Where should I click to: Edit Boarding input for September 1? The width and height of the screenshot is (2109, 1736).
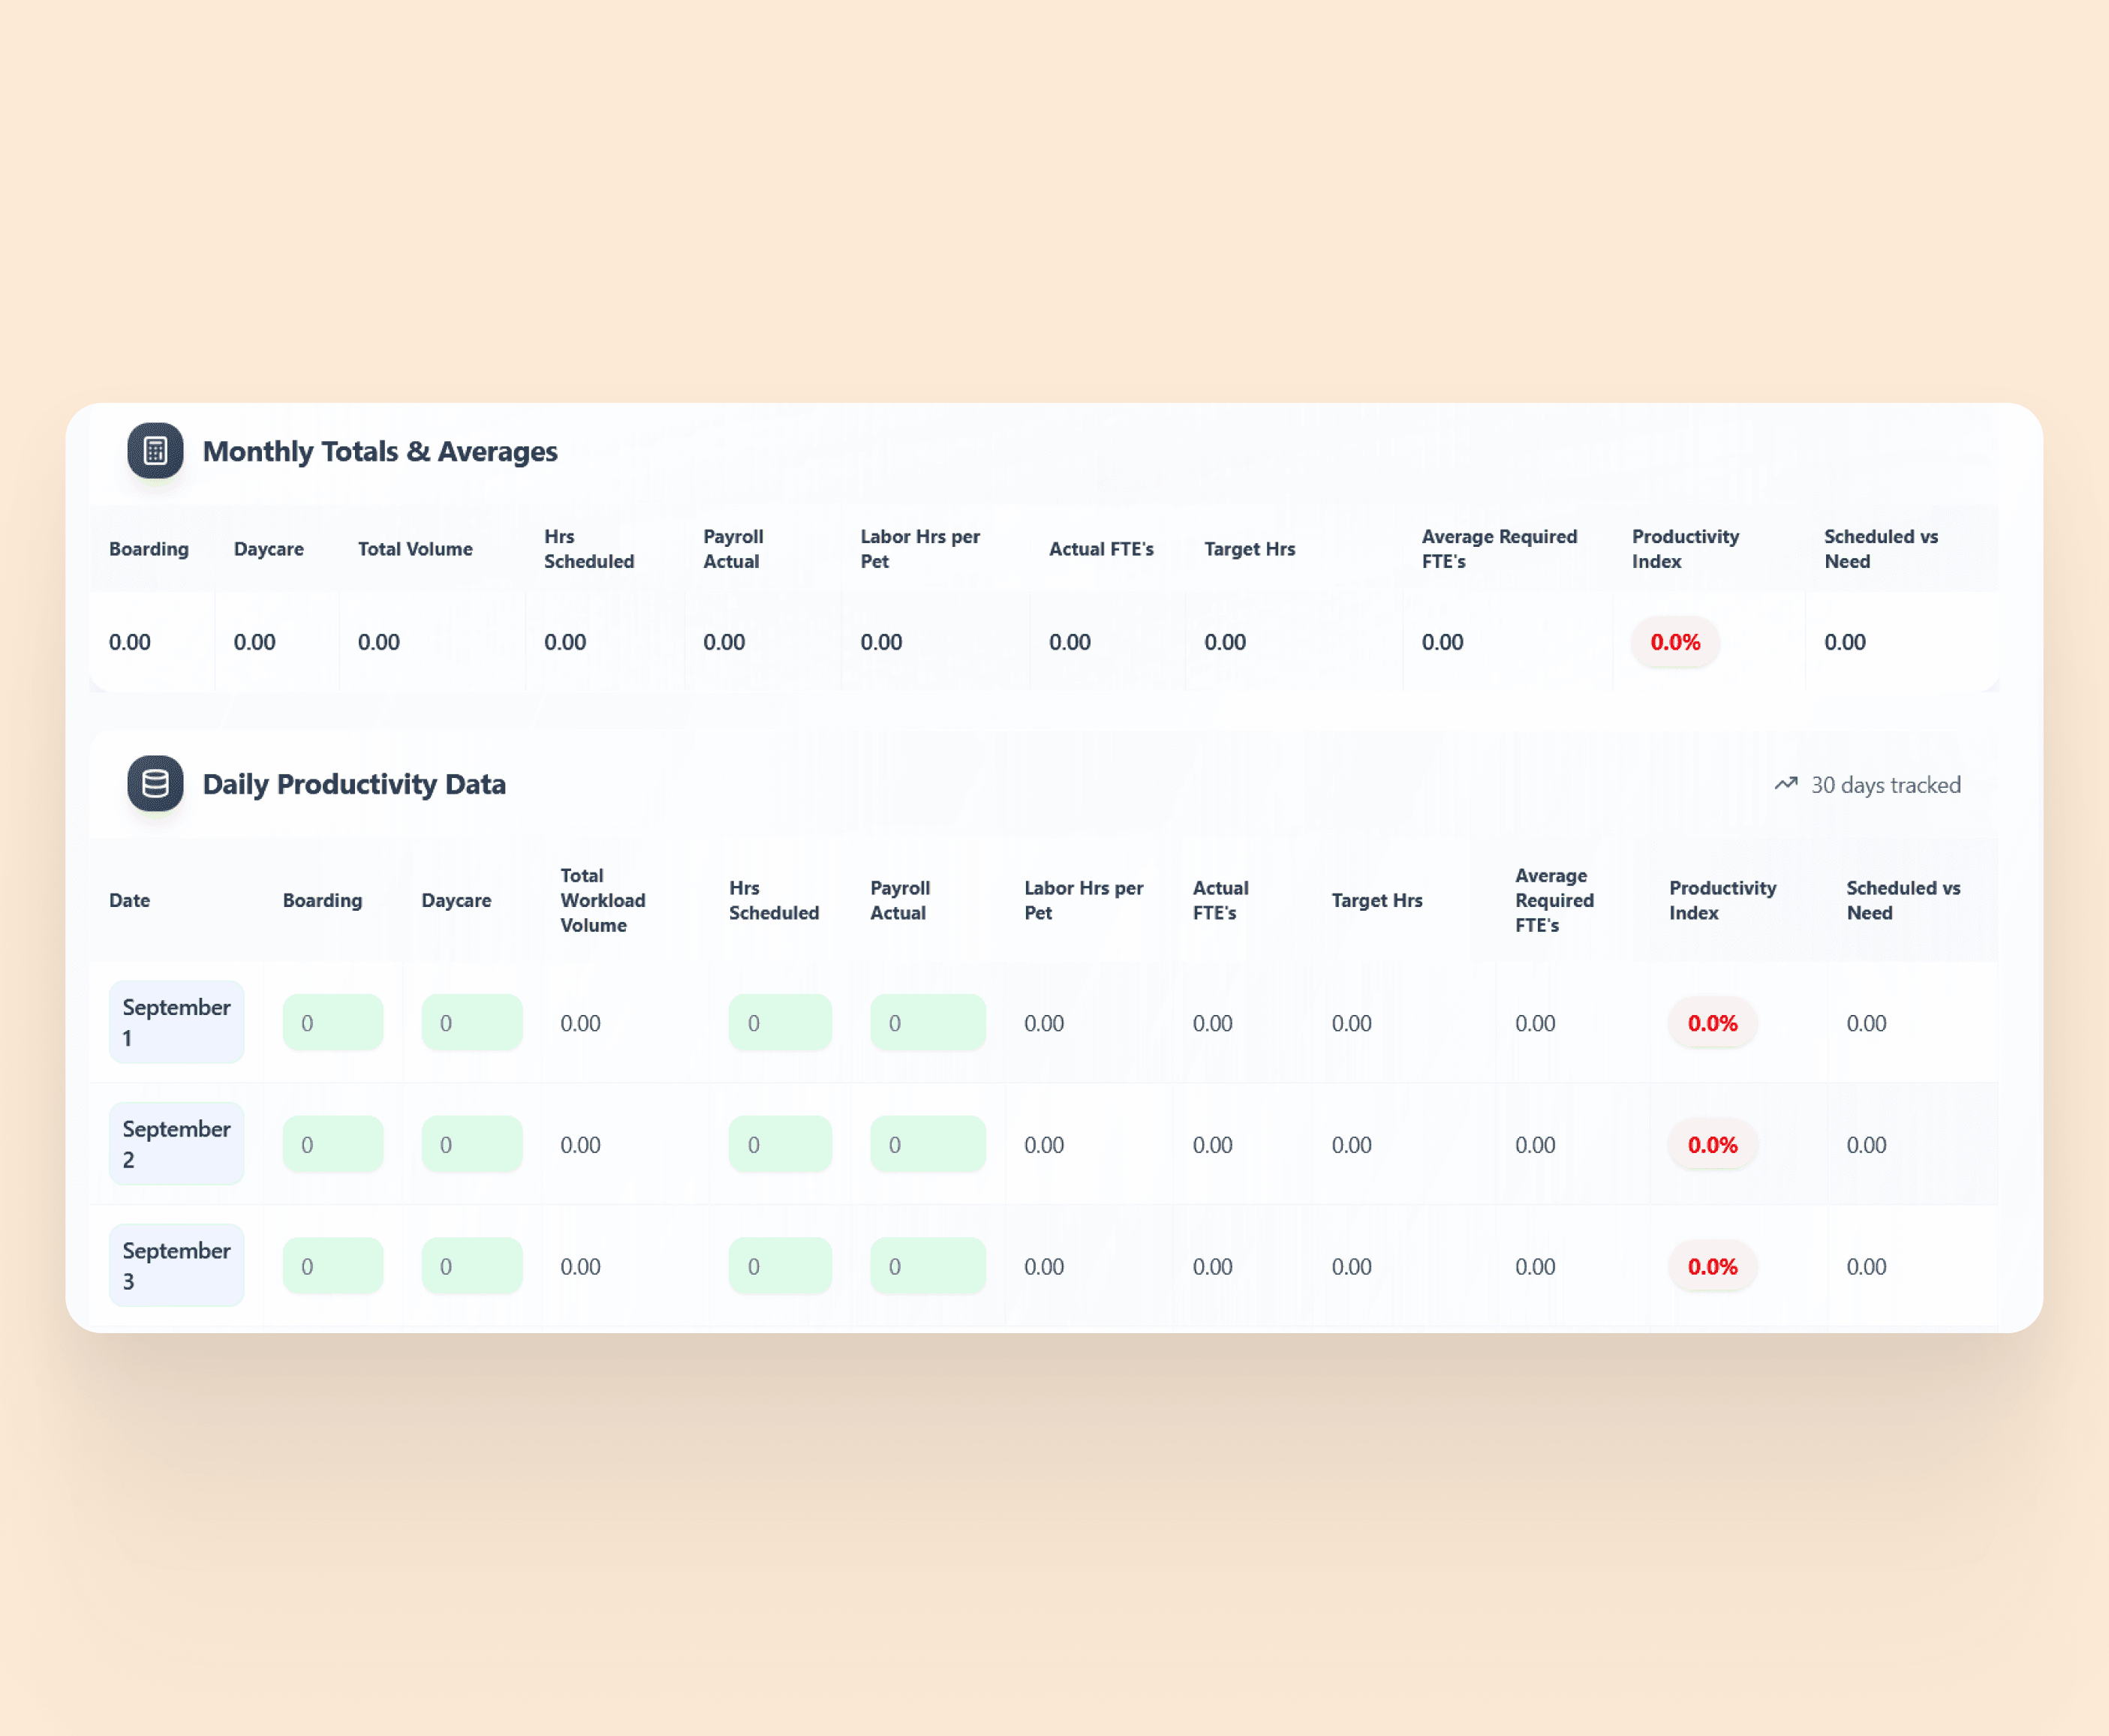[332, 1023]
